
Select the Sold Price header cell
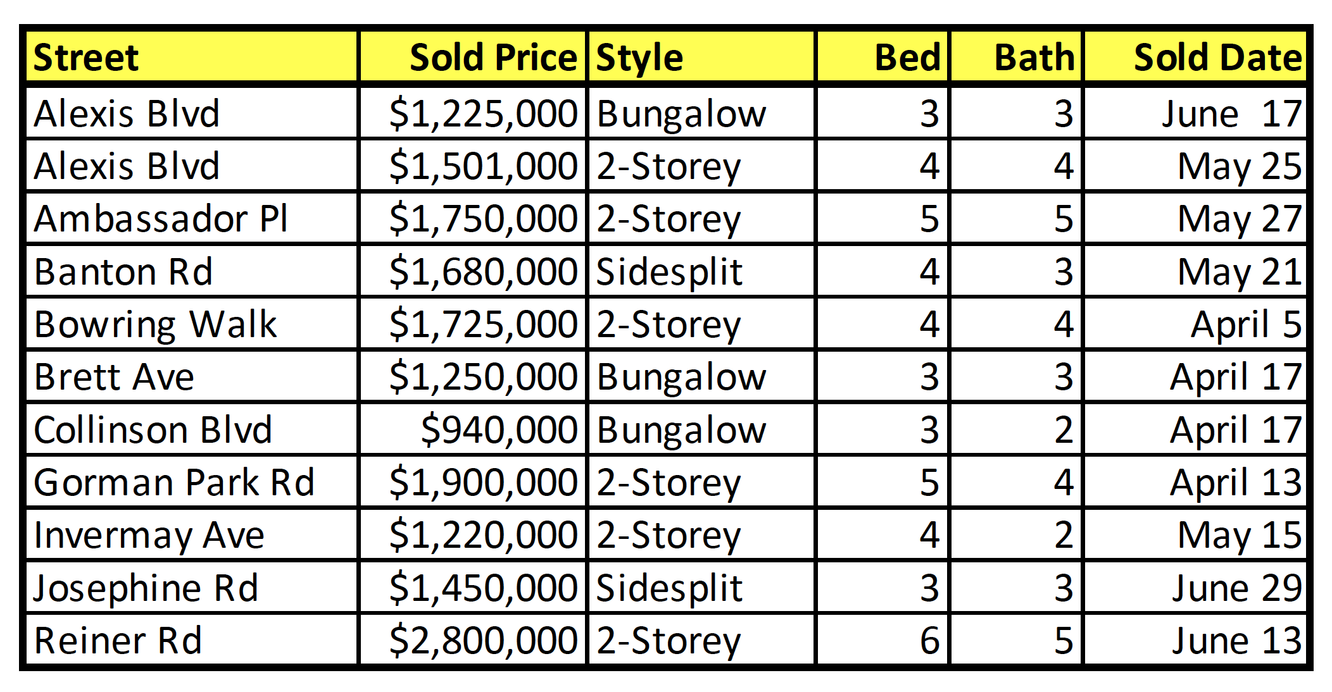coord(473,57)
